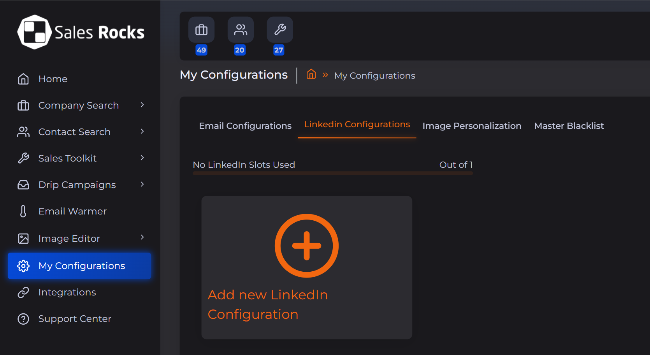650x355 pixels.
Task: Expand the Image Editor submenu arrow
Action: [x=142, y=237]
